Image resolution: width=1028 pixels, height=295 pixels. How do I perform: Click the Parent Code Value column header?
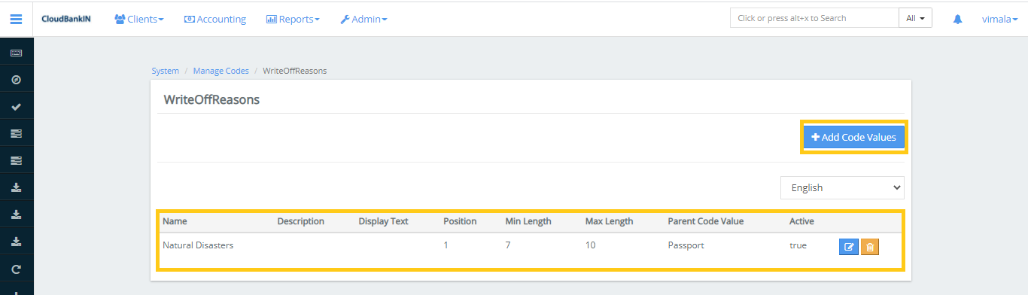click(705, 221)
